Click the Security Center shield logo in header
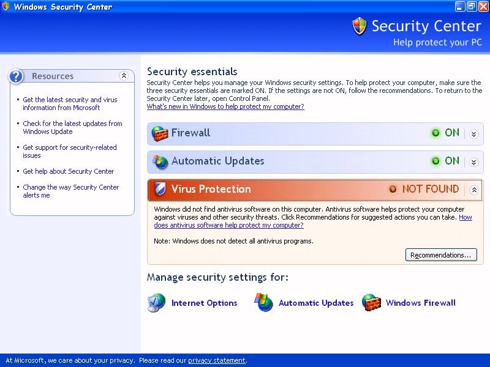Viewport: 490px width, 367px height. (360, 26)
